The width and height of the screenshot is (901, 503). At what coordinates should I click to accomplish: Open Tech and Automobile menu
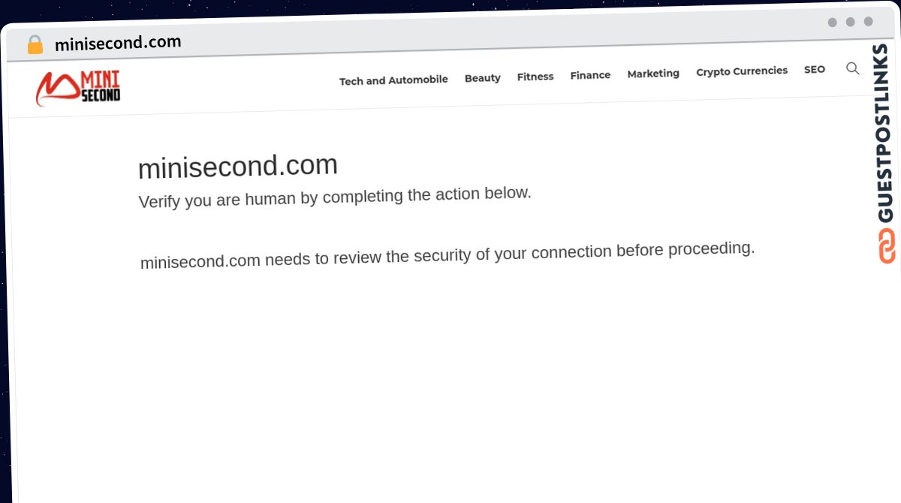[x=393, y=80]
